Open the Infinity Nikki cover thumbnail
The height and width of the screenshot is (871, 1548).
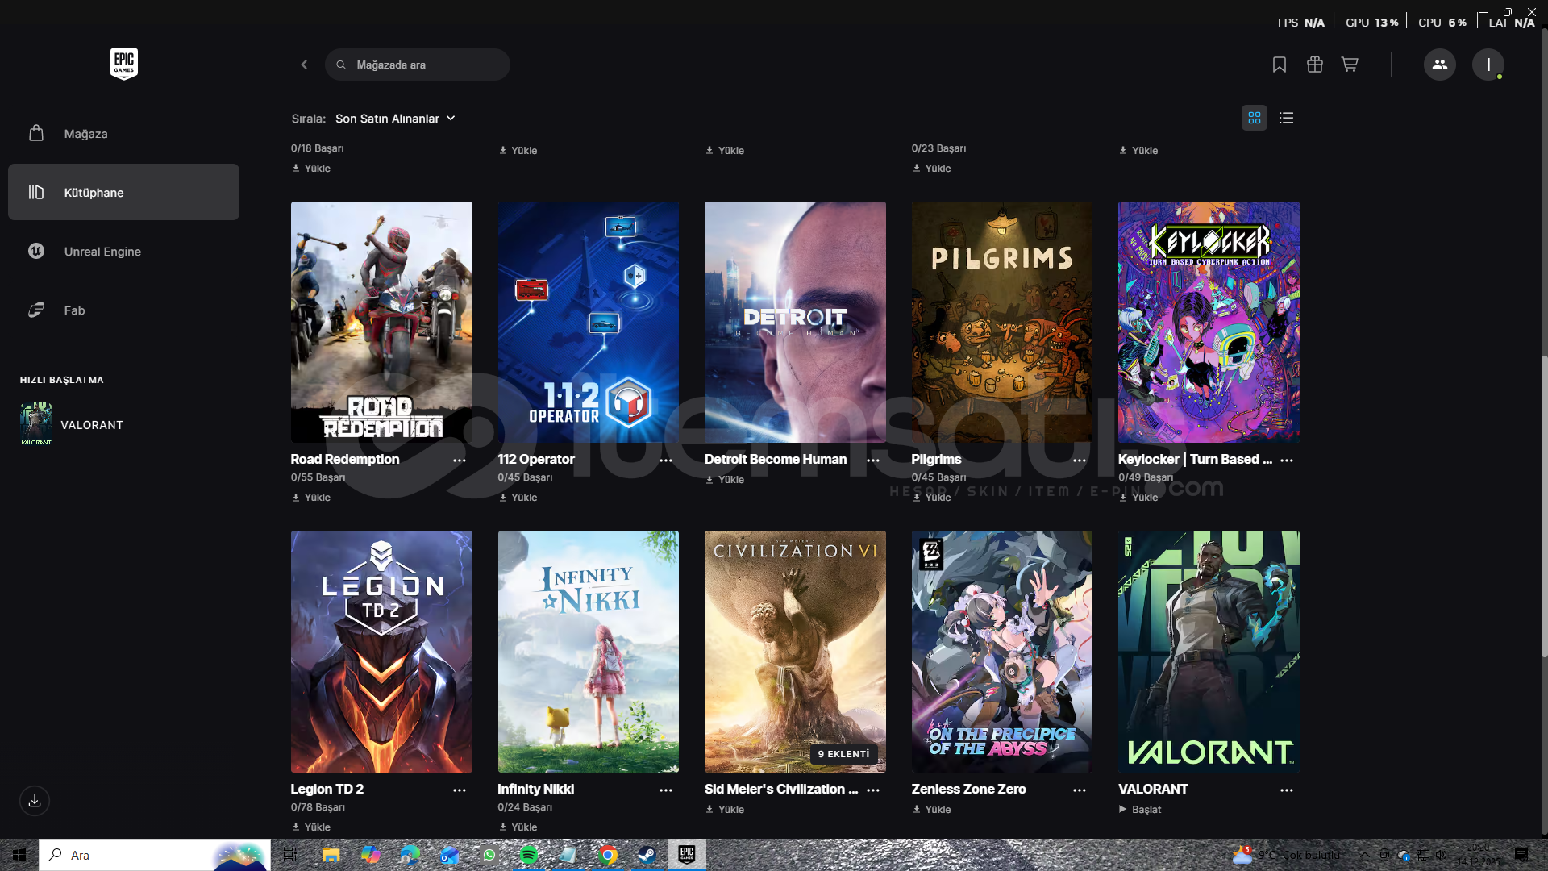[588, 651]
